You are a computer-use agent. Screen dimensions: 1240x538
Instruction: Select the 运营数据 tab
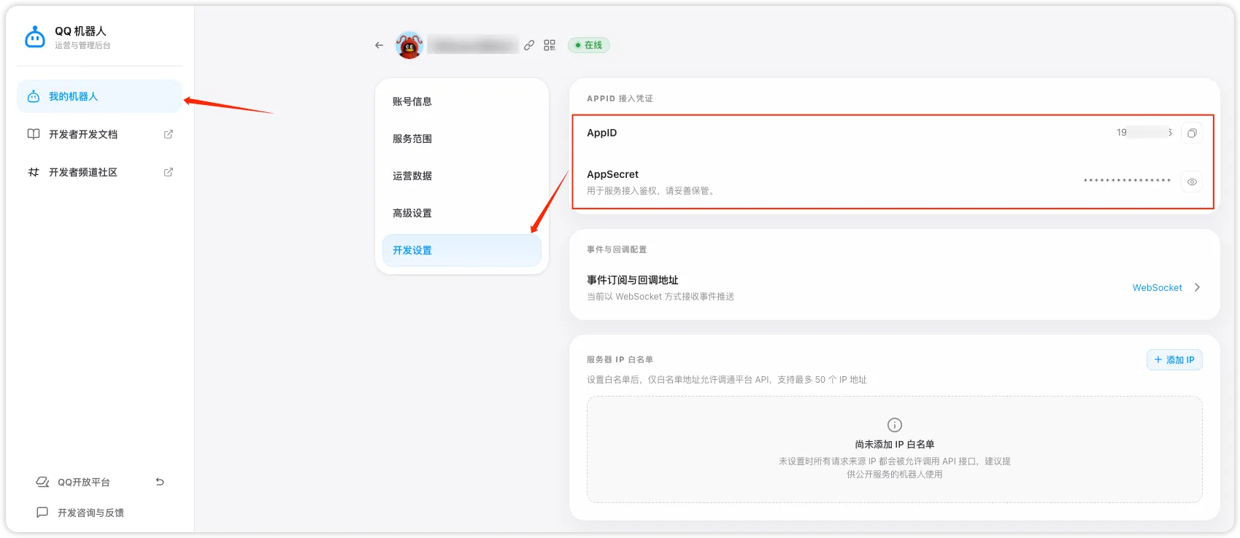462,176
